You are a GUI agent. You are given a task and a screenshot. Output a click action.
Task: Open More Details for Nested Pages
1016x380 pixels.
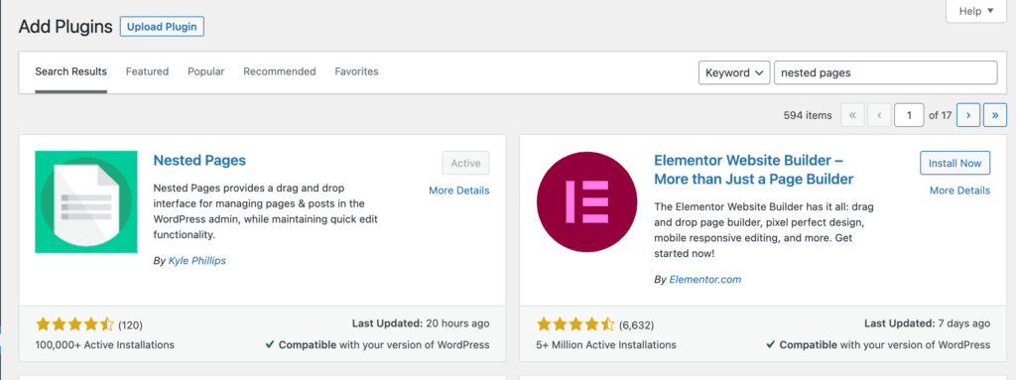point(459,190)
